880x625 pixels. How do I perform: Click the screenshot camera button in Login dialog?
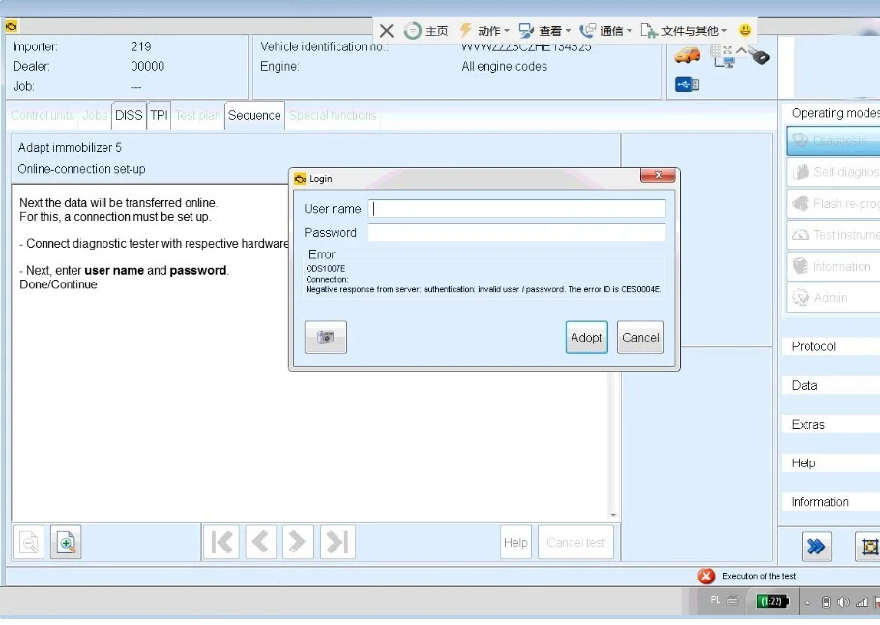coord(326,337)
